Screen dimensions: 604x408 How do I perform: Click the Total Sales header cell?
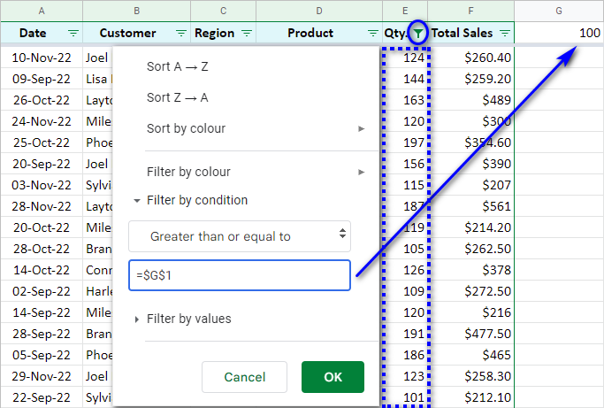(x=470, y=33)
